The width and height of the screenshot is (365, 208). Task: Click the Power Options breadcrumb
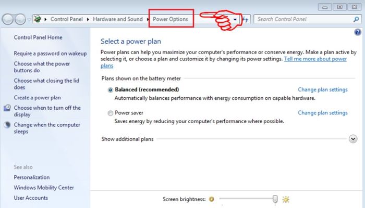click(x=171, y=19)
